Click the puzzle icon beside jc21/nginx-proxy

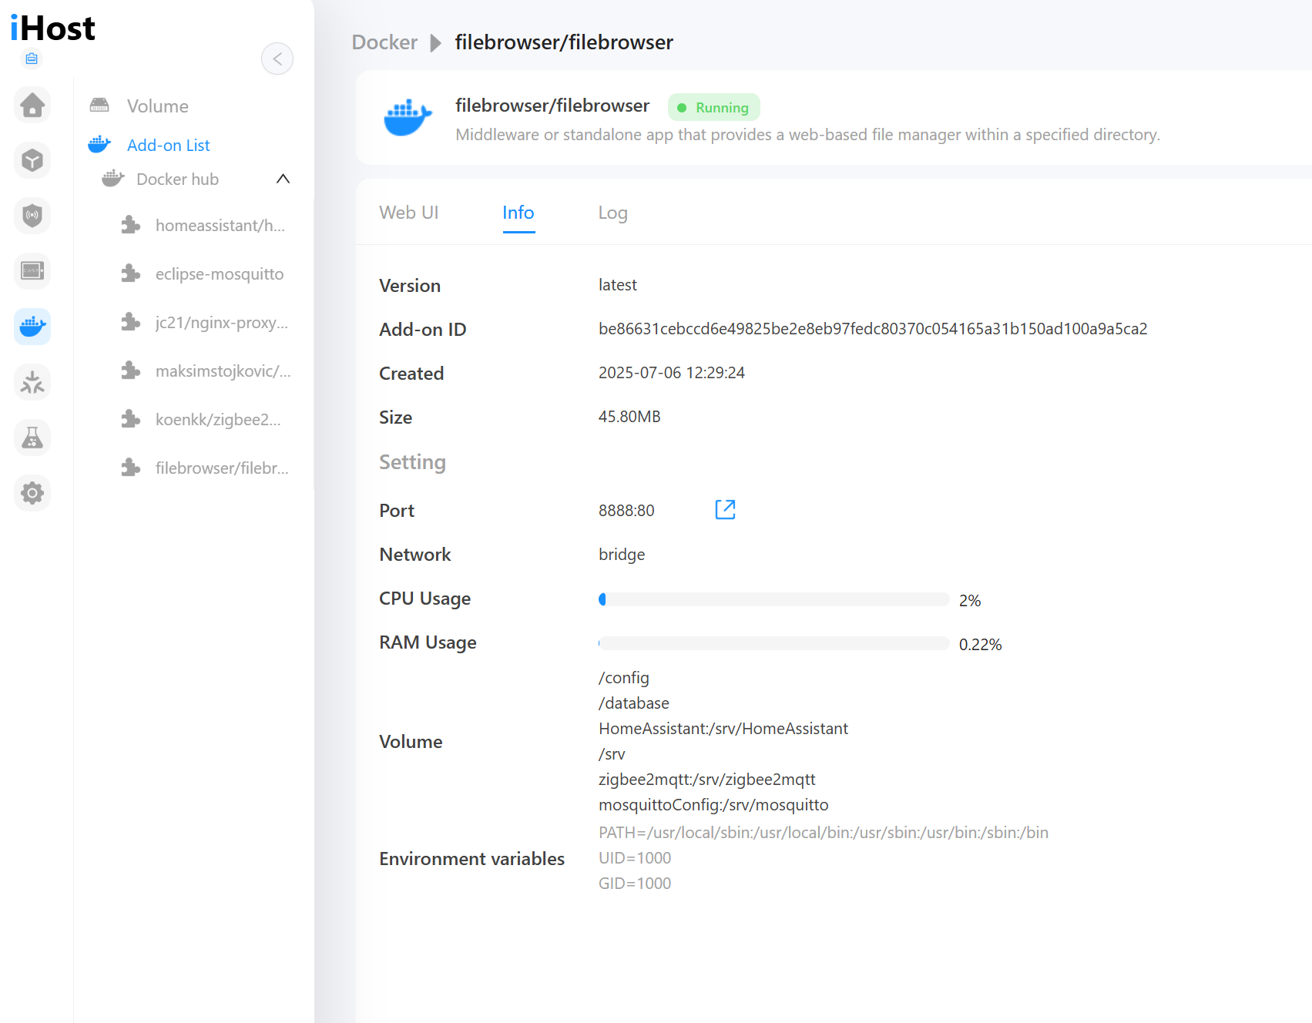click(x=131, y=322)
